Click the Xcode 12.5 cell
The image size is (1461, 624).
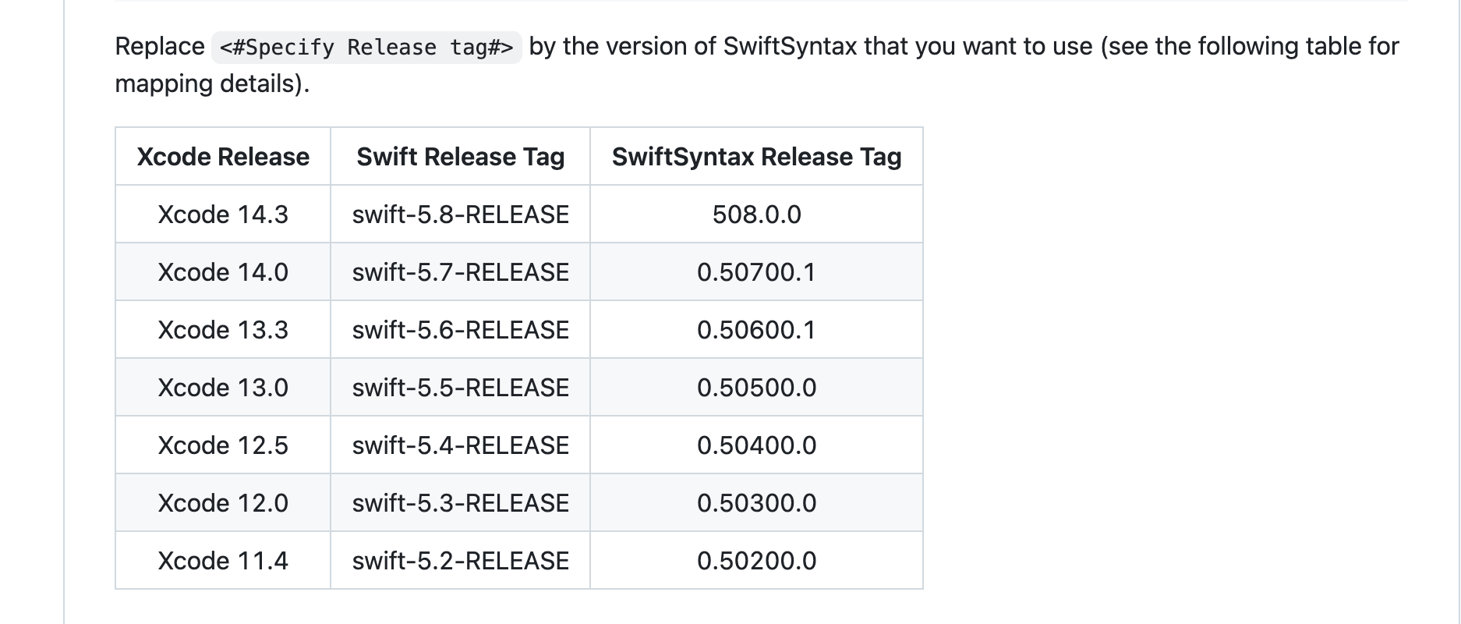point(223,445)
